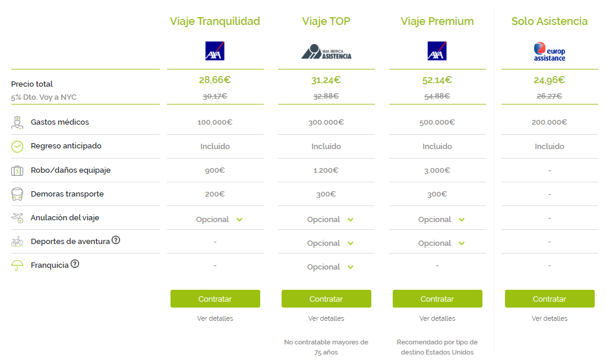The width and height of the screenshot is (606, 364).
Task: Click the Deportes de aventura help icon
Action: (116, 240)
